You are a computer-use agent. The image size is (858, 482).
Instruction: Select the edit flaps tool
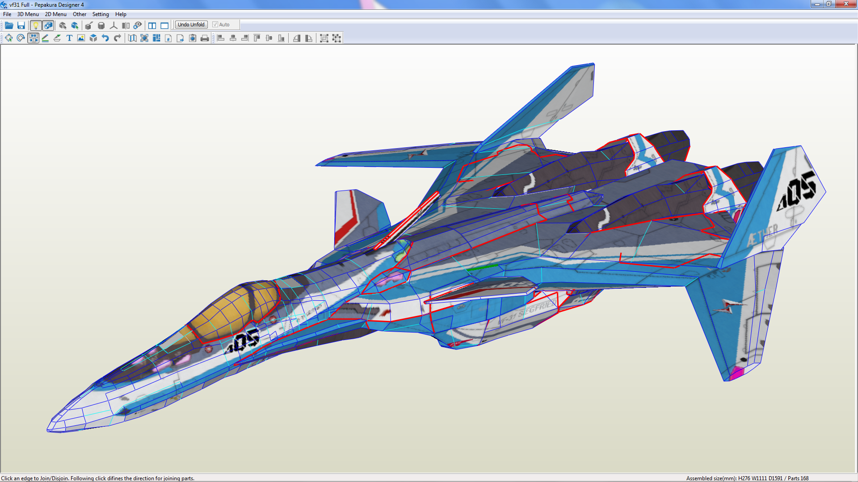pos(57,38)
